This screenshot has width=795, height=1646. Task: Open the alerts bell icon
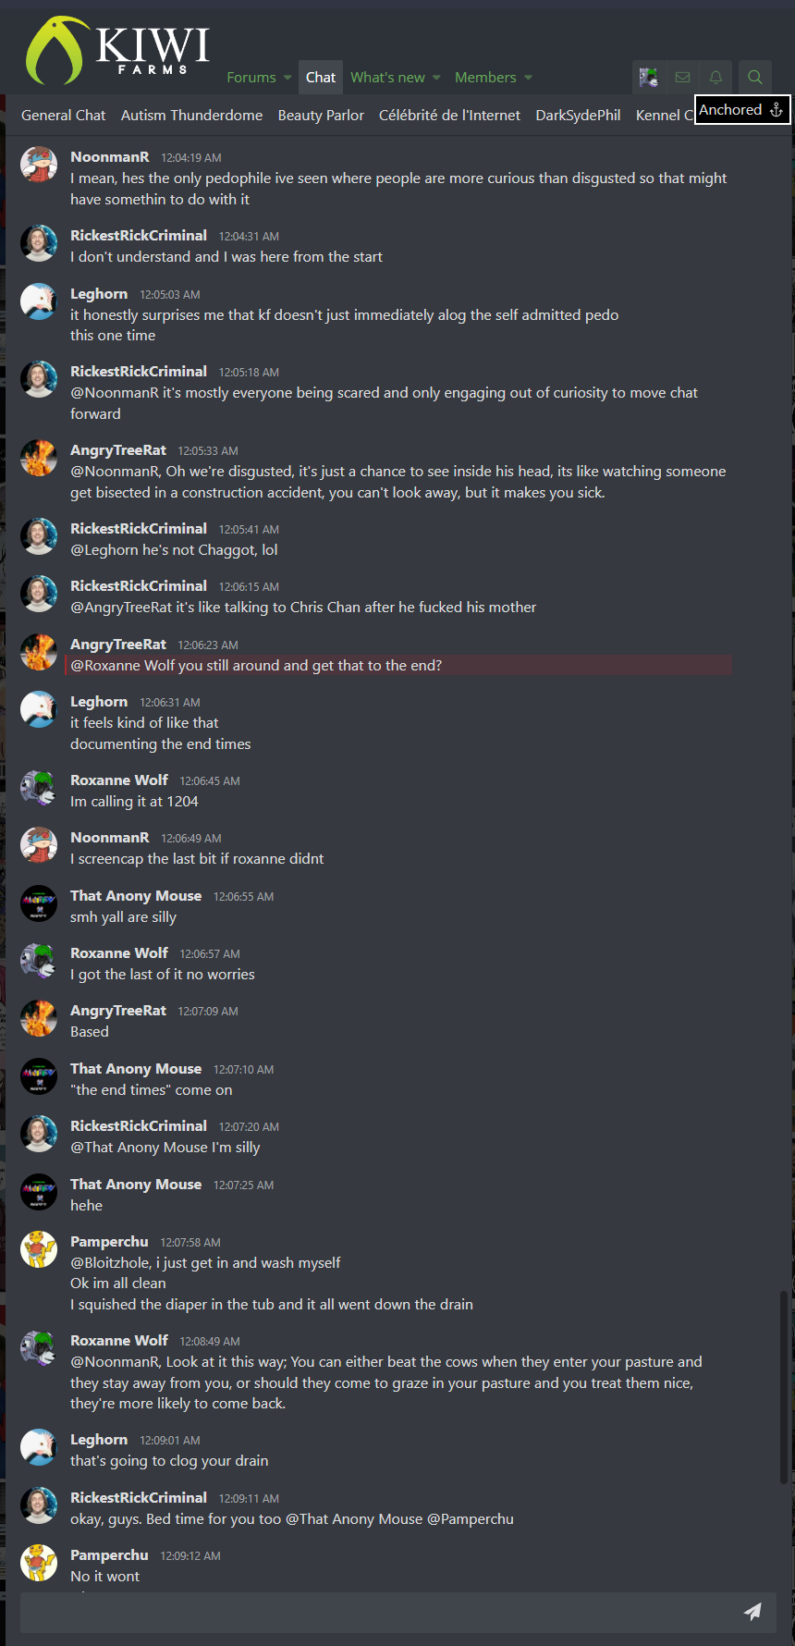tap(715, 78)
